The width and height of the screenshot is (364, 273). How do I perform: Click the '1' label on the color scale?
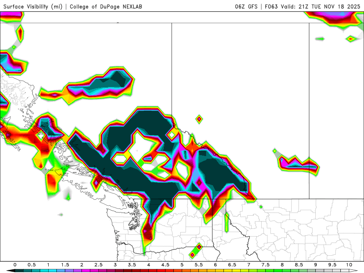[48, 265]
